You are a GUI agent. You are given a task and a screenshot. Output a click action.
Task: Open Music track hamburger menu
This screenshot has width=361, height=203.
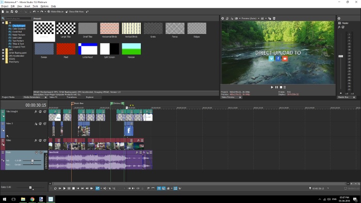pos(3,153)
